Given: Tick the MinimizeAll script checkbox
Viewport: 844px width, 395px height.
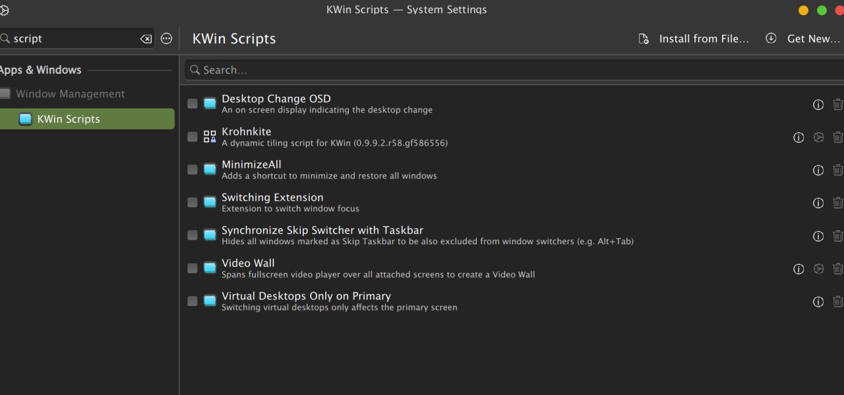Looking at the screenshot, I should click(193, 170).
